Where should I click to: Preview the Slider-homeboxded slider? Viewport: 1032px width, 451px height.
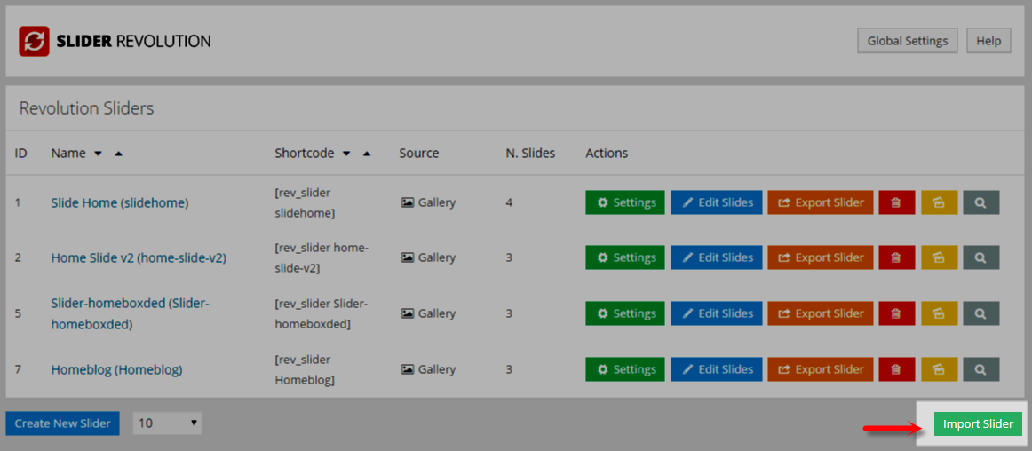980,313
